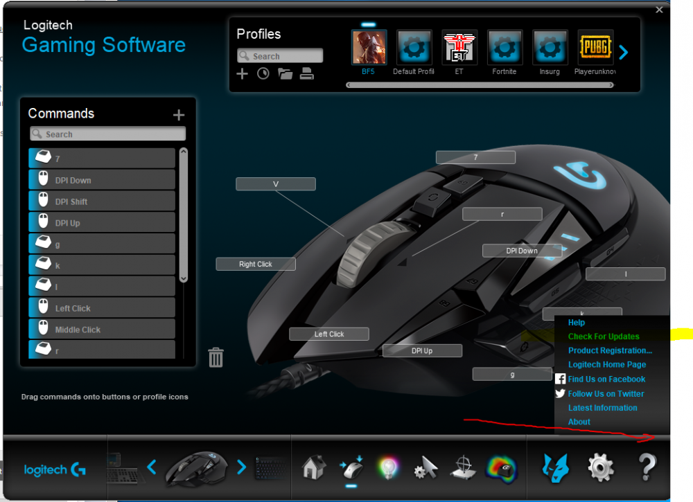The image size is (693, 502).
Task: Open the scan for new games clock icon
Action: (x=263, y=73)
